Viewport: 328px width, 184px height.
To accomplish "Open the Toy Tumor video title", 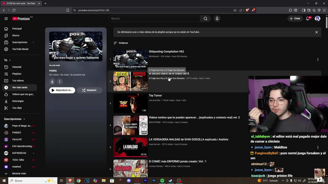I will [155, 96].
